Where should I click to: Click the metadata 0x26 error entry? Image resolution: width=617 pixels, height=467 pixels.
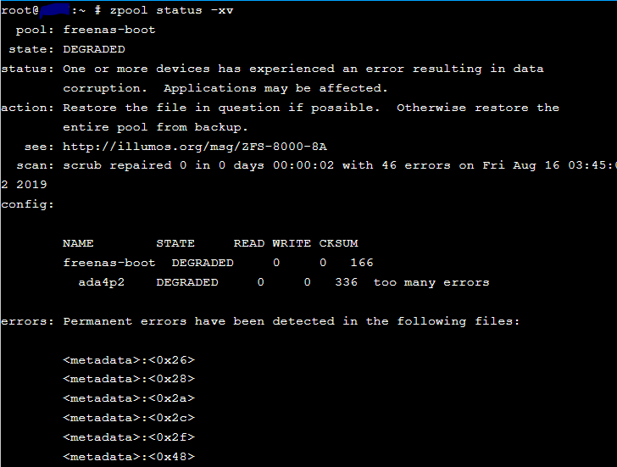coord(129,360)
